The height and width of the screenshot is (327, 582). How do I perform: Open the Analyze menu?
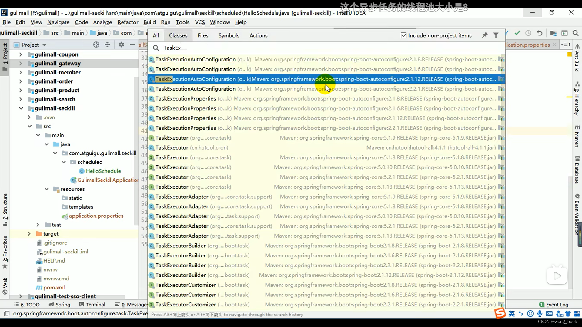pos(102,22)
